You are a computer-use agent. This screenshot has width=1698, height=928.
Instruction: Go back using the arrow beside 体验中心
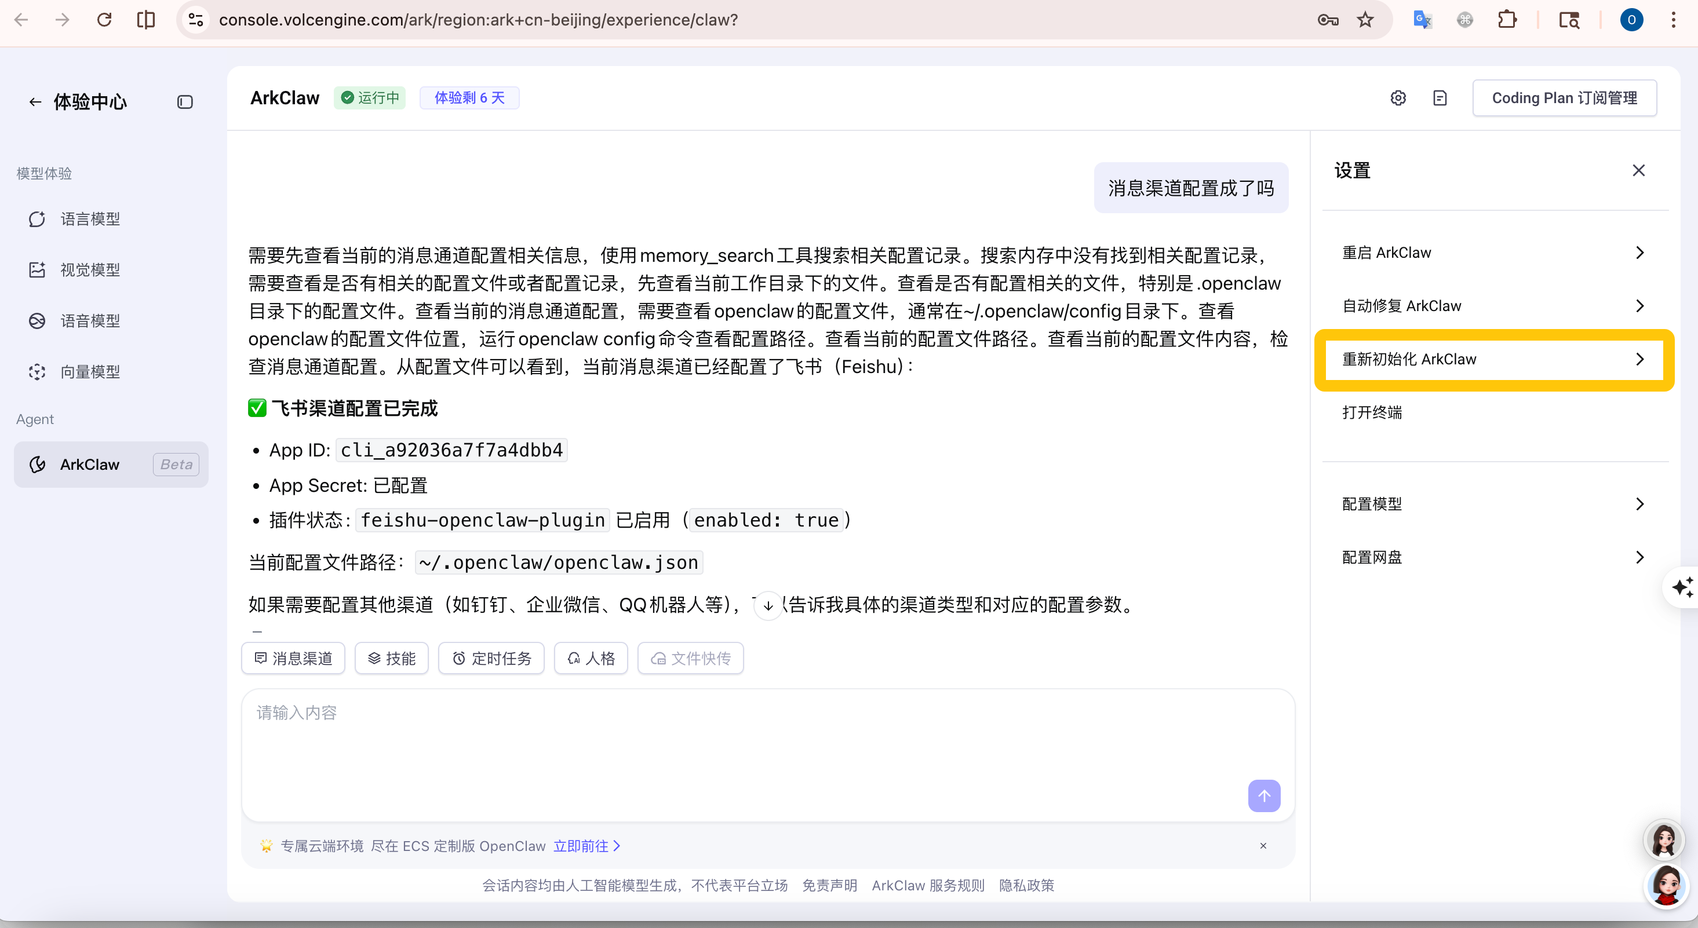coord(35,101)
